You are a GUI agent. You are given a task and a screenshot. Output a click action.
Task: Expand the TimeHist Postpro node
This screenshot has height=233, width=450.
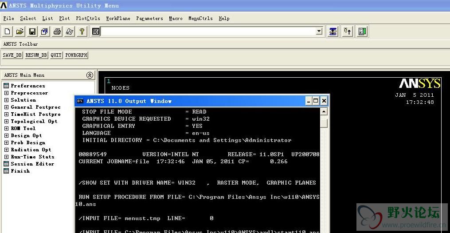(x=6, y=115)
